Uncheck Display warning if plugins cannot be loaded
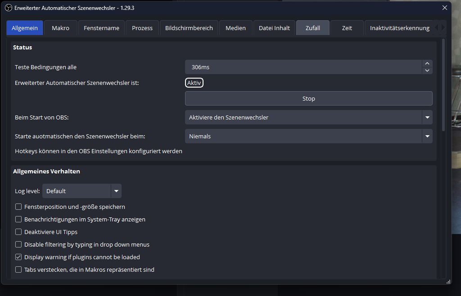 [18, 257]
